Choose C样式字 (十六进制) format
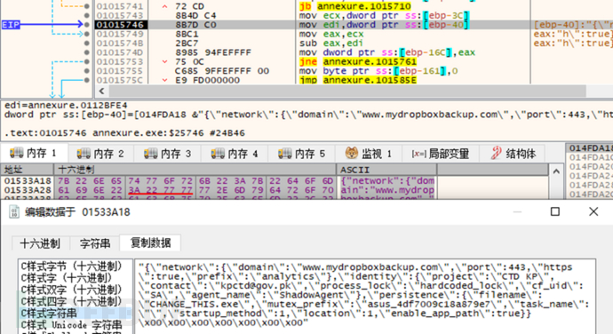Viewport: 613px width, 334px height. coord(67,278)
